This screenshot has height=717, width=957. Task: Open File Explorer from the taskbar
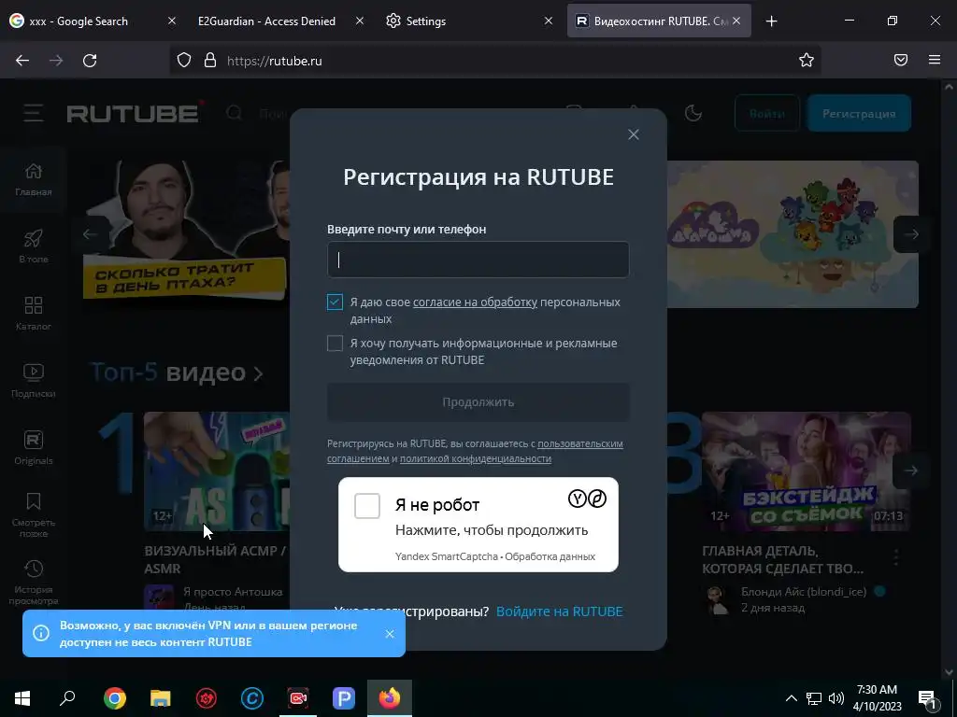click(x=161, y=698)
